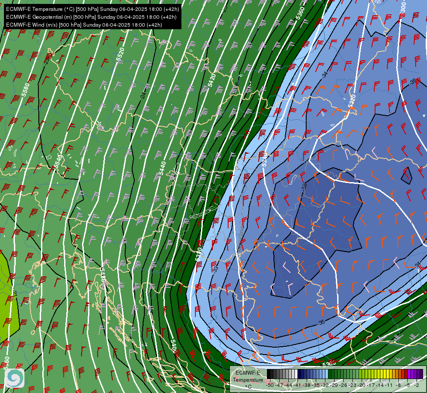Click the 5580 geopotential contour label

[x=25, y=90]
